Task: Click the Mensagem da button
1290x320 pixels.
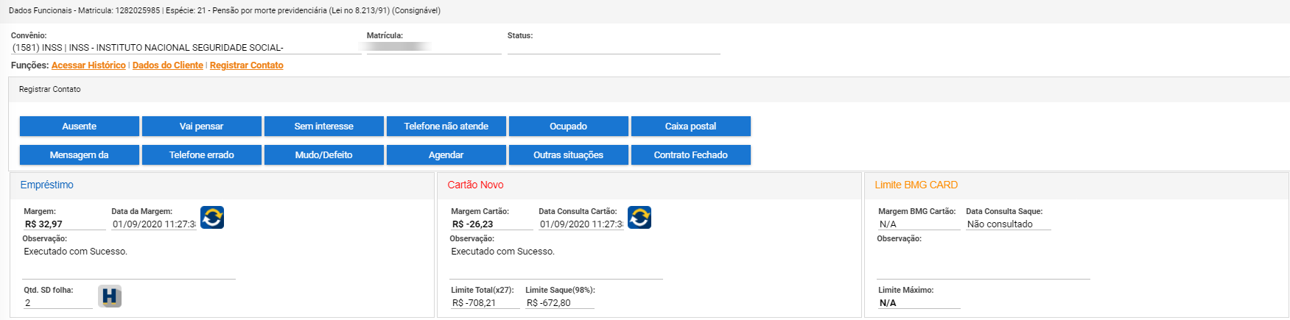Action: [80, 155]
